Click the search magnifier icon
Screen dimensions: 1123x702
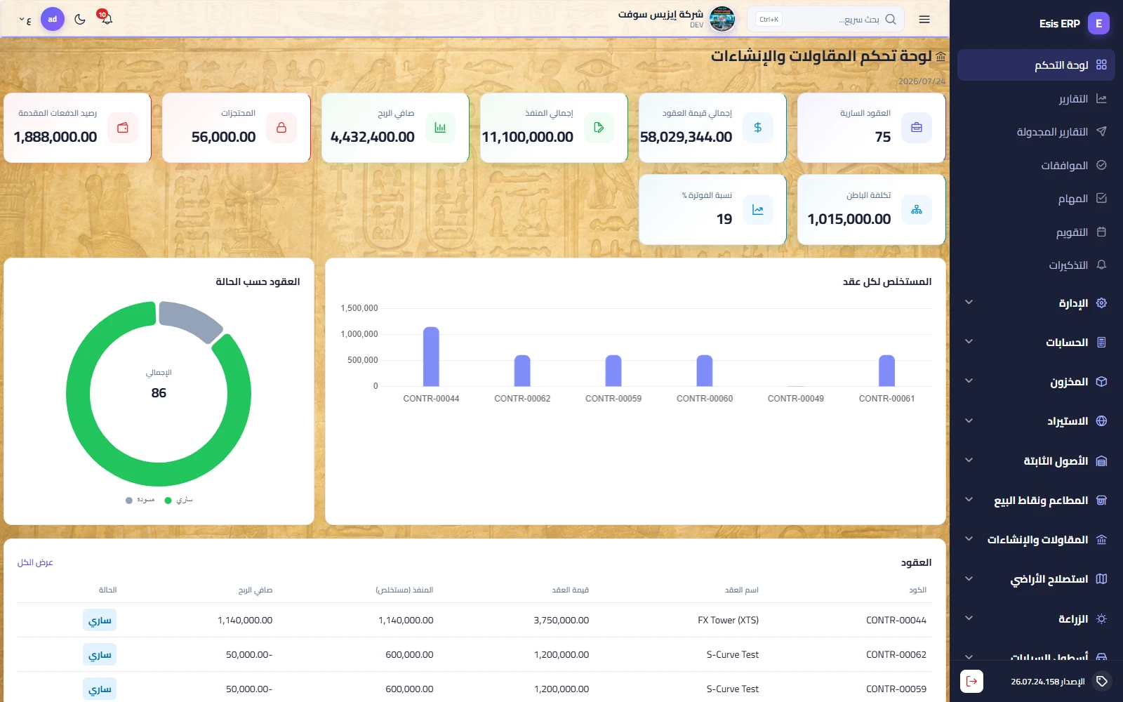(891, 19)
